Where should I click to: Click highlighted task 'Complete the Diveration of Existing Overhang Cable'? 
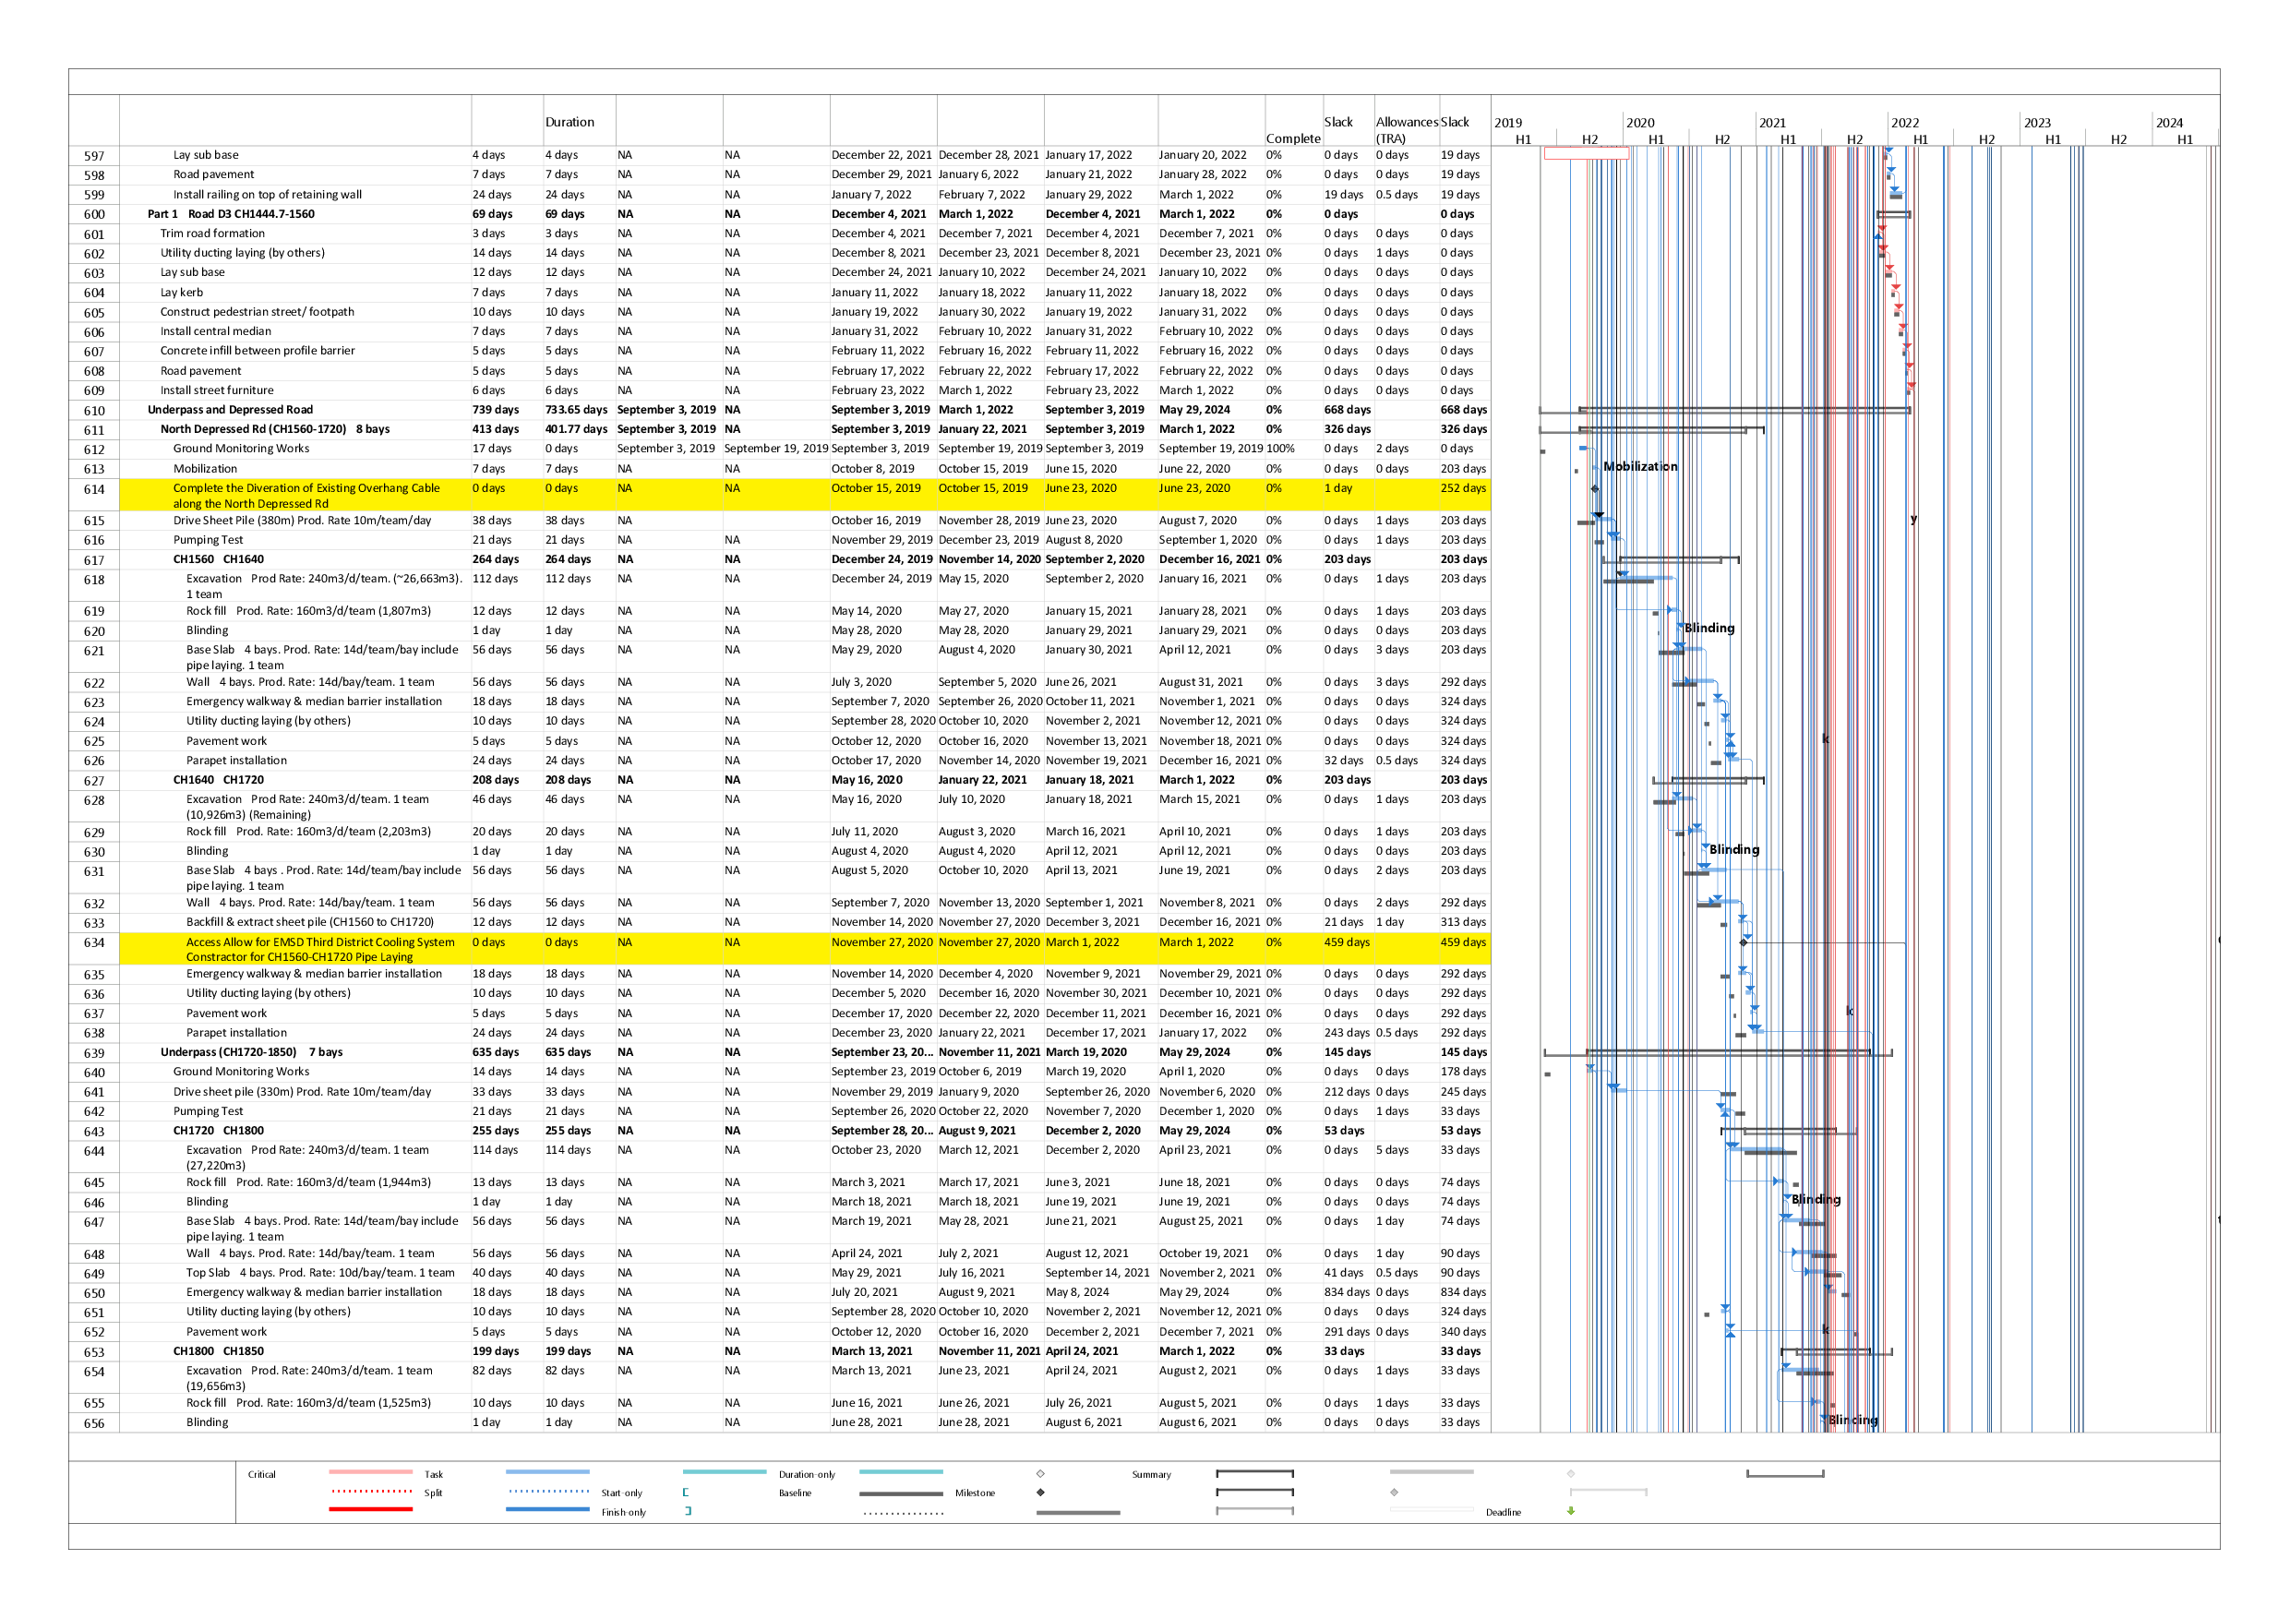306,496
